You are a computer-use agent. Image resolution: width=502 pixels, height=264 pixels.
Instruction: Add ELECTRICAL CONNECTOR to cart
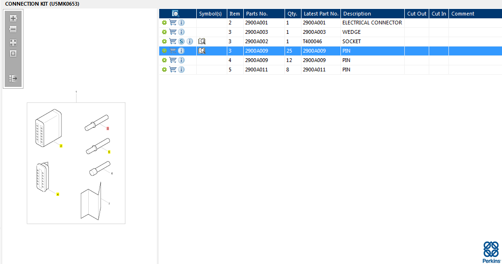coord(173,23)
